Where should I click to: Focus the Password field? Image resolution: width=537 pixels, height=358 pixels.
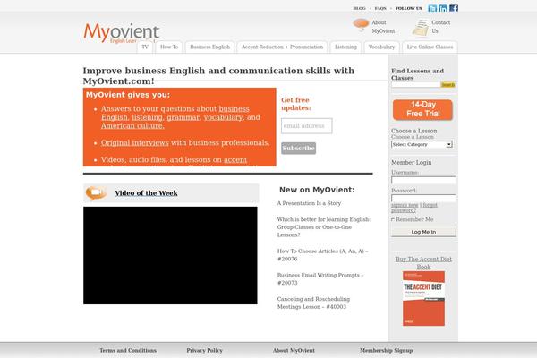tap(423, 199)
